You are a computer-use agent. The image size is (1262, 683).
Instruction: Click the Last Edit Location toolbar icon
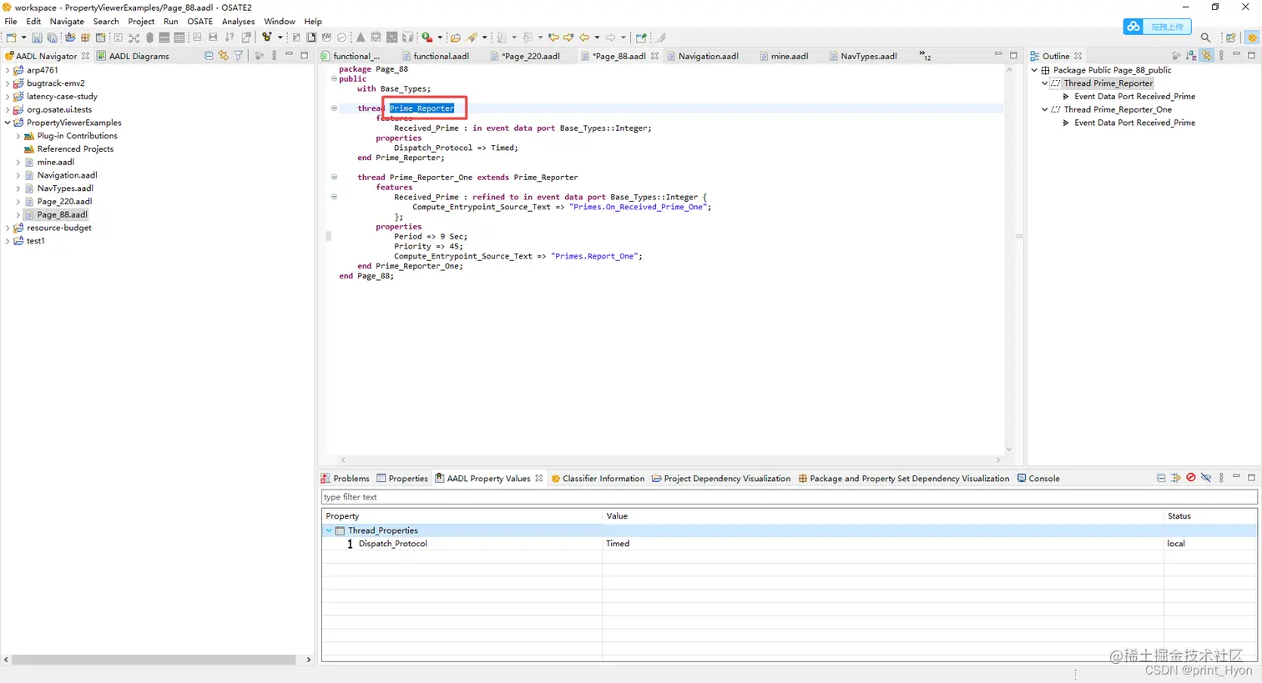(x=553, y=38)
